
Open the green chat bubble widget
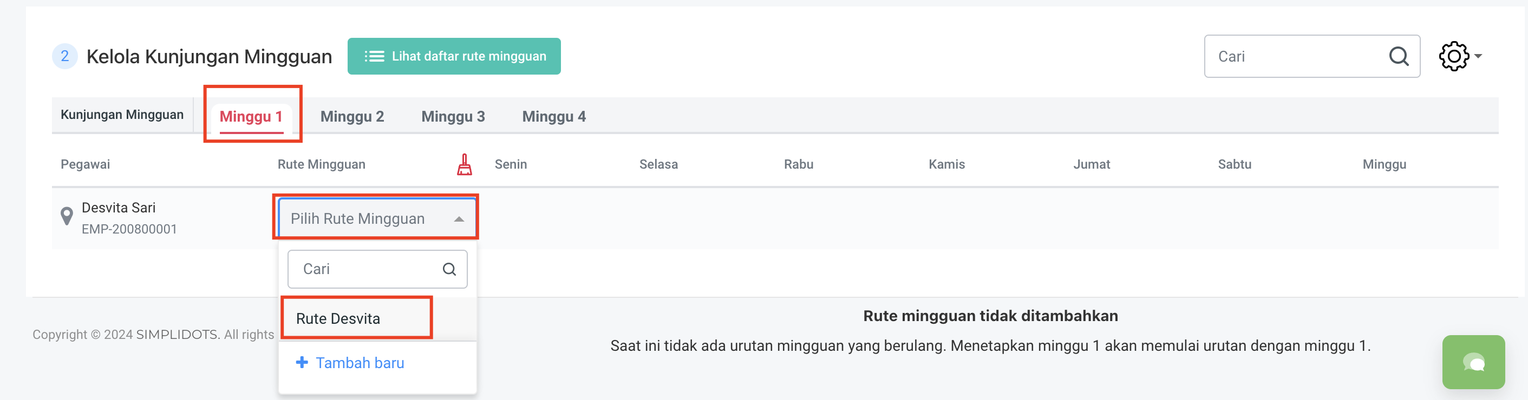pos(1473,362)
